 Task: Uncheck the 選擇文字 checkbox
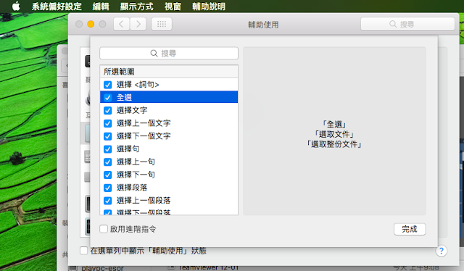coord(108,110)
